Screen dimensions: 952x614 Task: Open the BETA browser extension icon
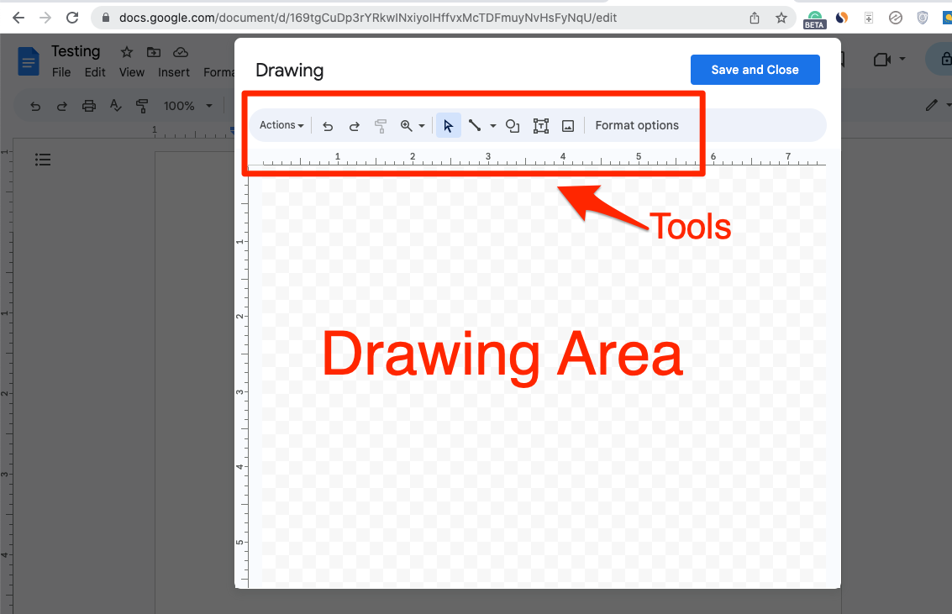pos(814,18)
